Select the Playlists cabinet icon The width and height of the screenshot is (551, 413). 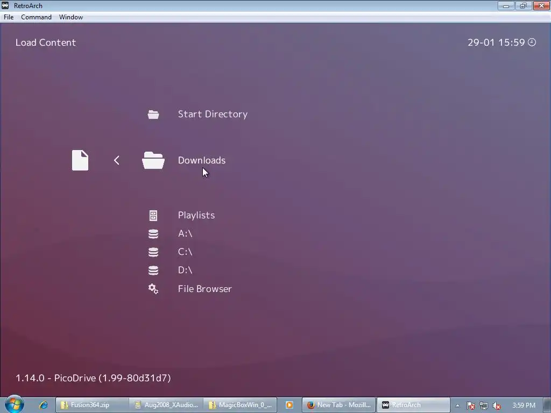(x=153, y=216)
